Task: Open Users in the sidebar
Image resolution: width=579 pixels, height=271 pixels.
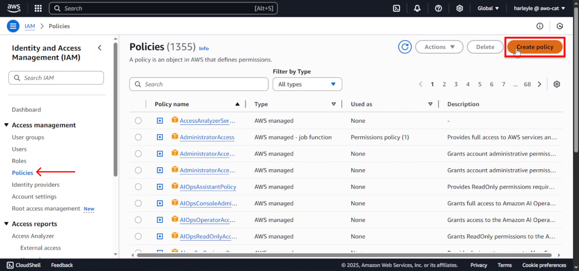Action: point(19,149)
